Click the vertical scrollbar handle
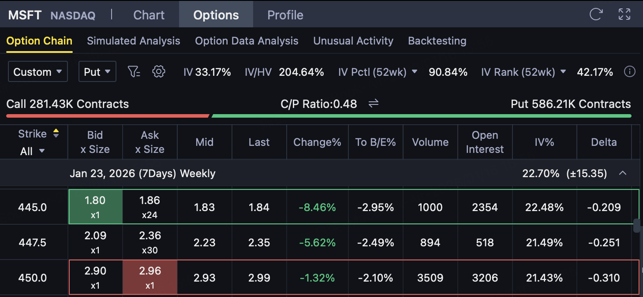643x297 pixels. (636, 226)
